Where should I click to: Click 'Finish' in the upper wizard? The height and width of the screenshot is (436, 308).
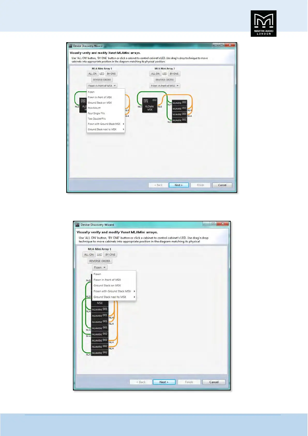click(x=200, y=185)
